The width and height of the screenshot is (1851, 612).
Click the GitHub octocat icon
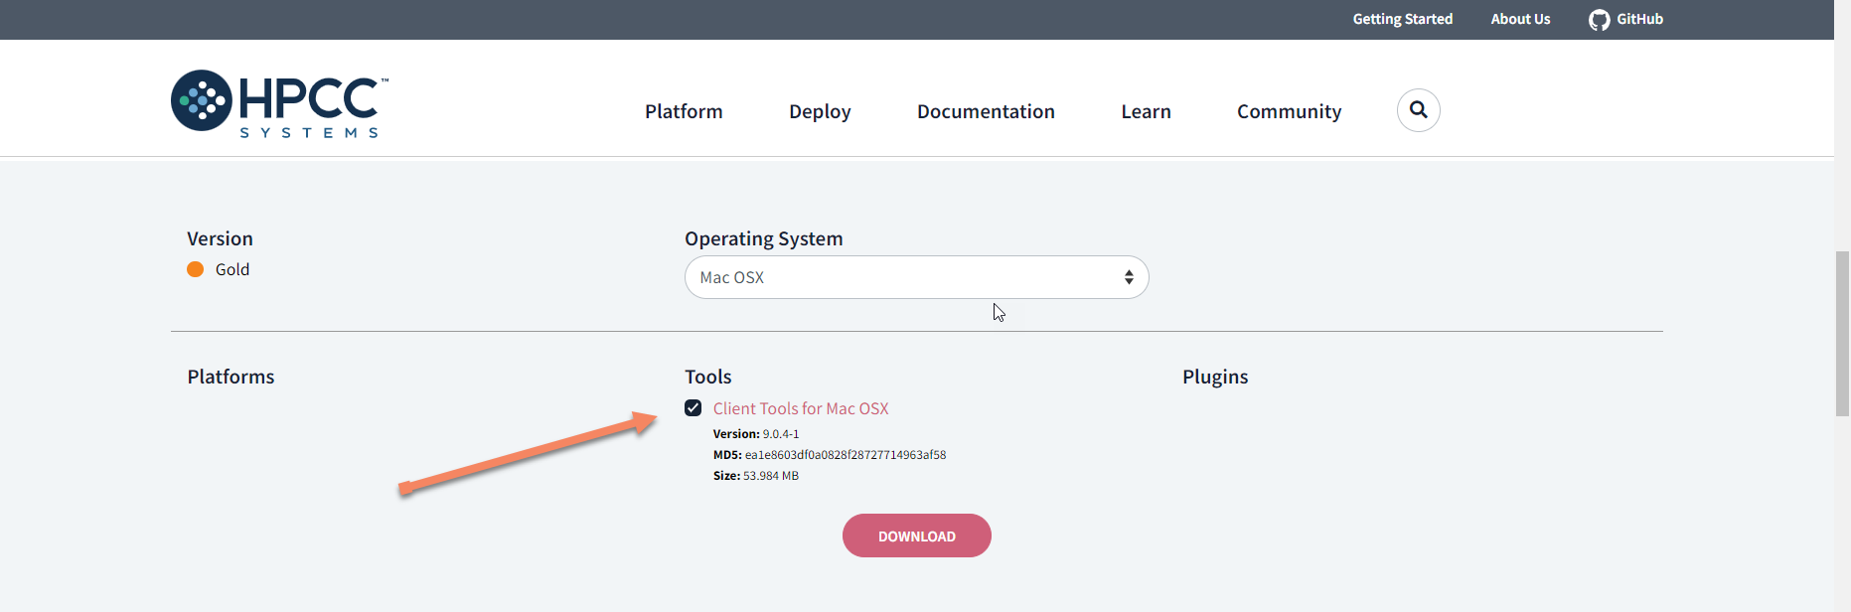pos(1599,20)
